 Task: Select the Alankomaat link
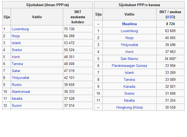coord(21,92)
